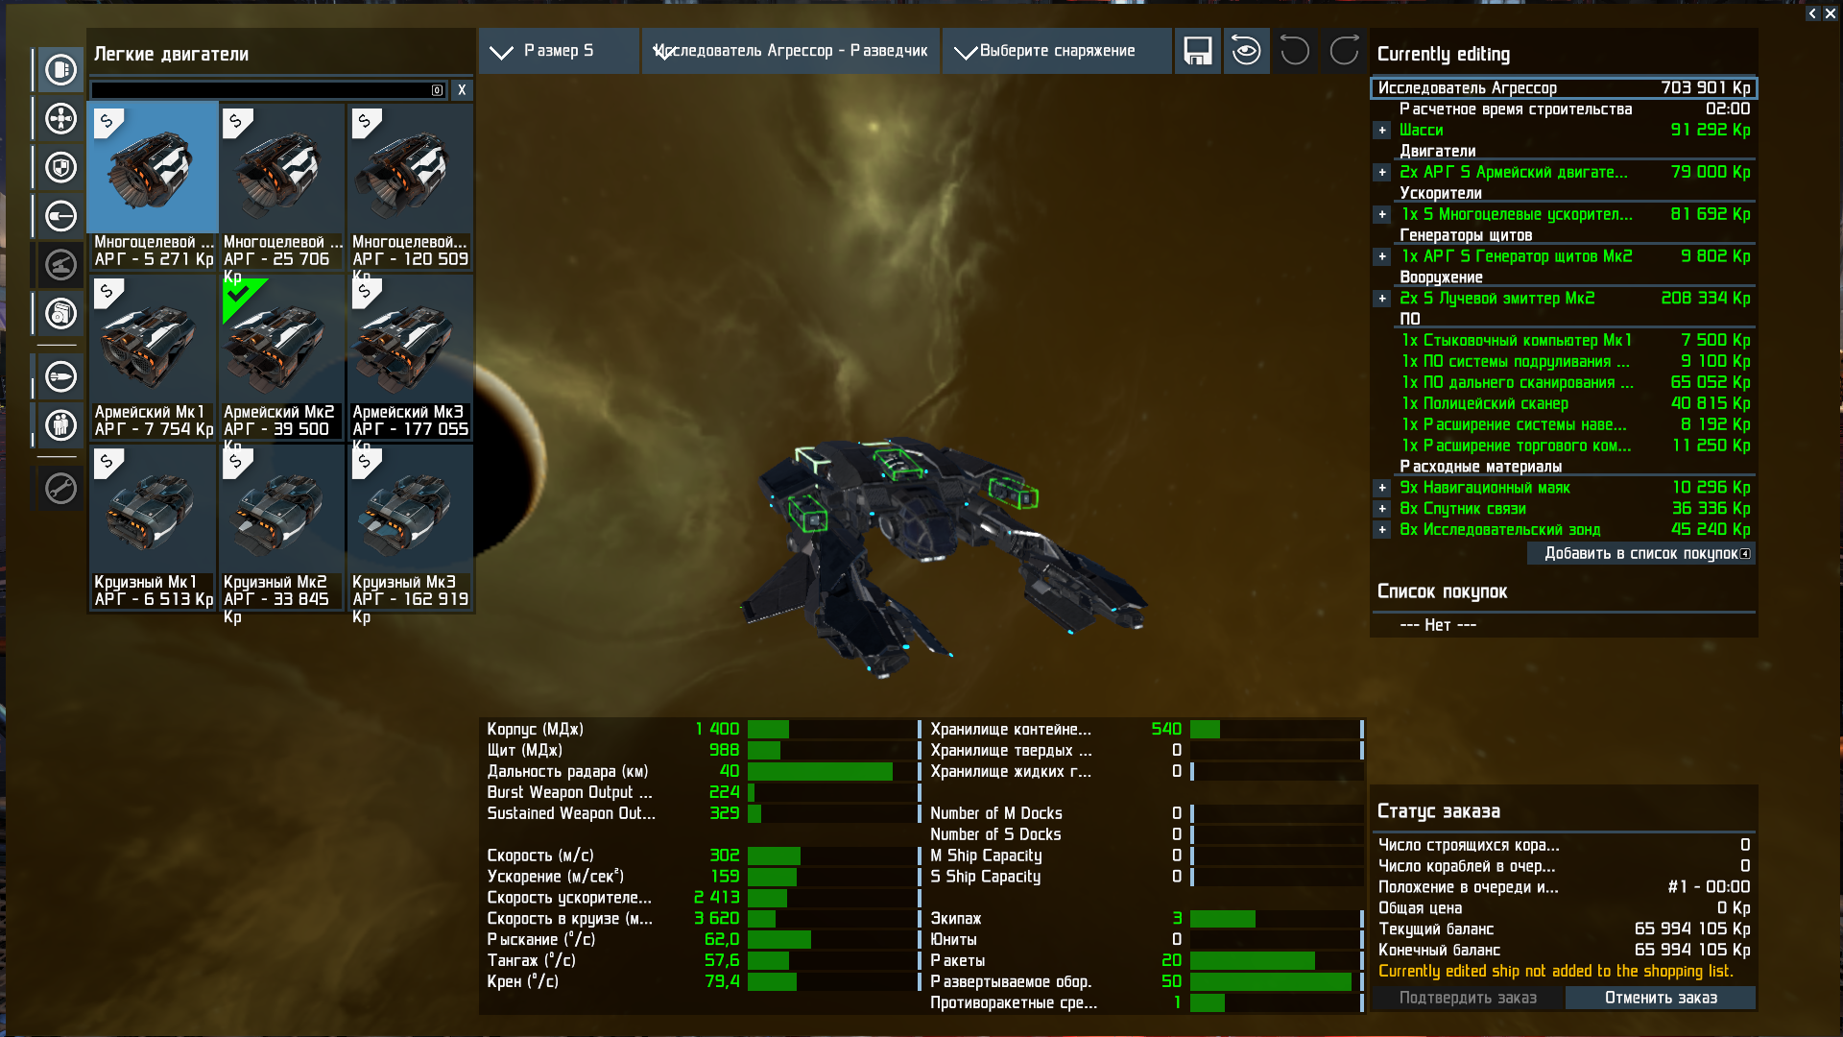Expand the Шасси row
The image size is (1843, 1037).
click(x=1382, y=131)
